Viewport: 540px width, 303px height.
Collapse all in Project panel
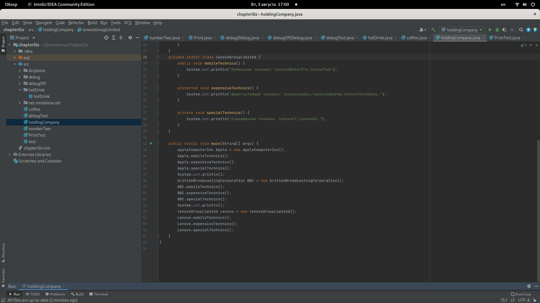(121, 38)
